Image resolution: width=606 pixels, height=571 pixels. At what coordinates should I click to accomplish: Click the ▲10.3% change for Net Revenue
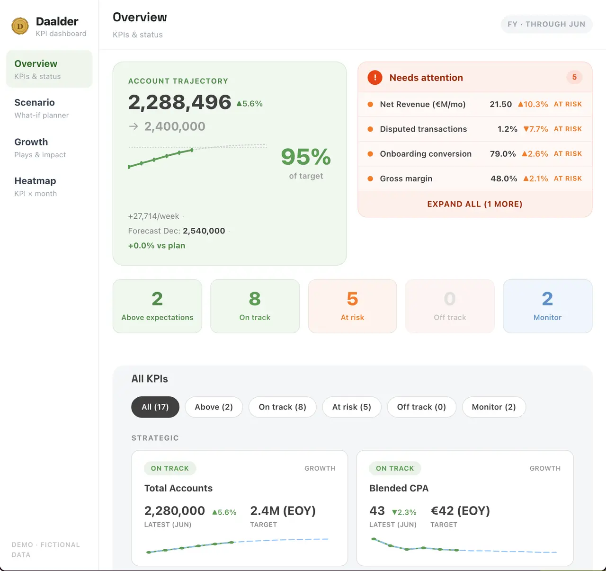click(533, 104)
